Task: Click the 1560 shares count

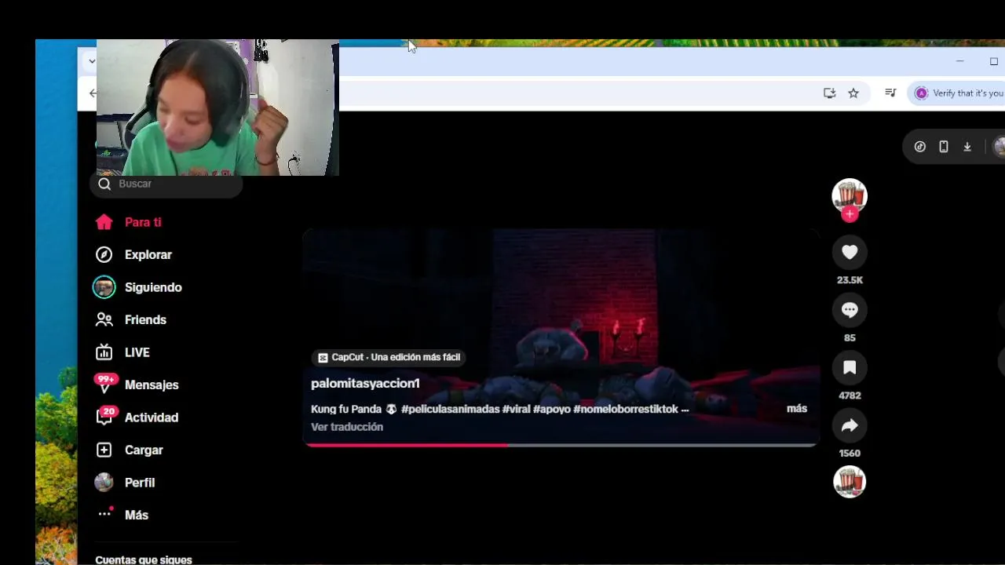Action: (850, 454)
